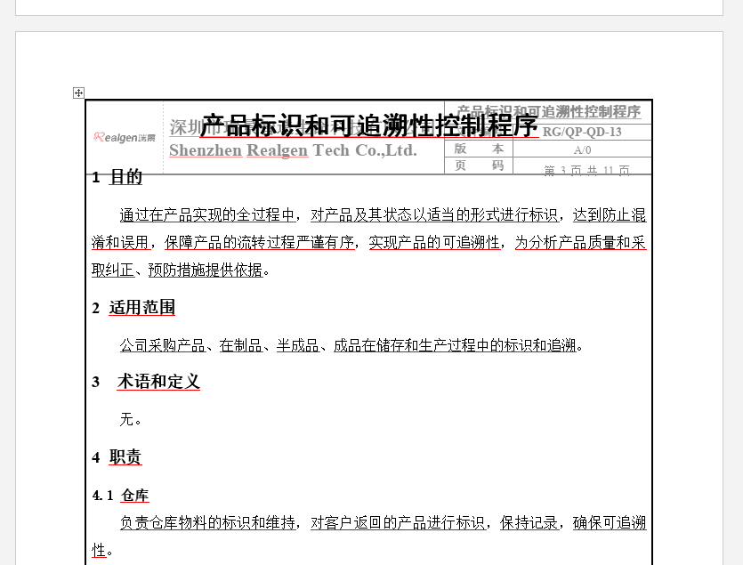Click document number RG/QP-QD-13
This screenshot has height=565, width=743.
582,132
